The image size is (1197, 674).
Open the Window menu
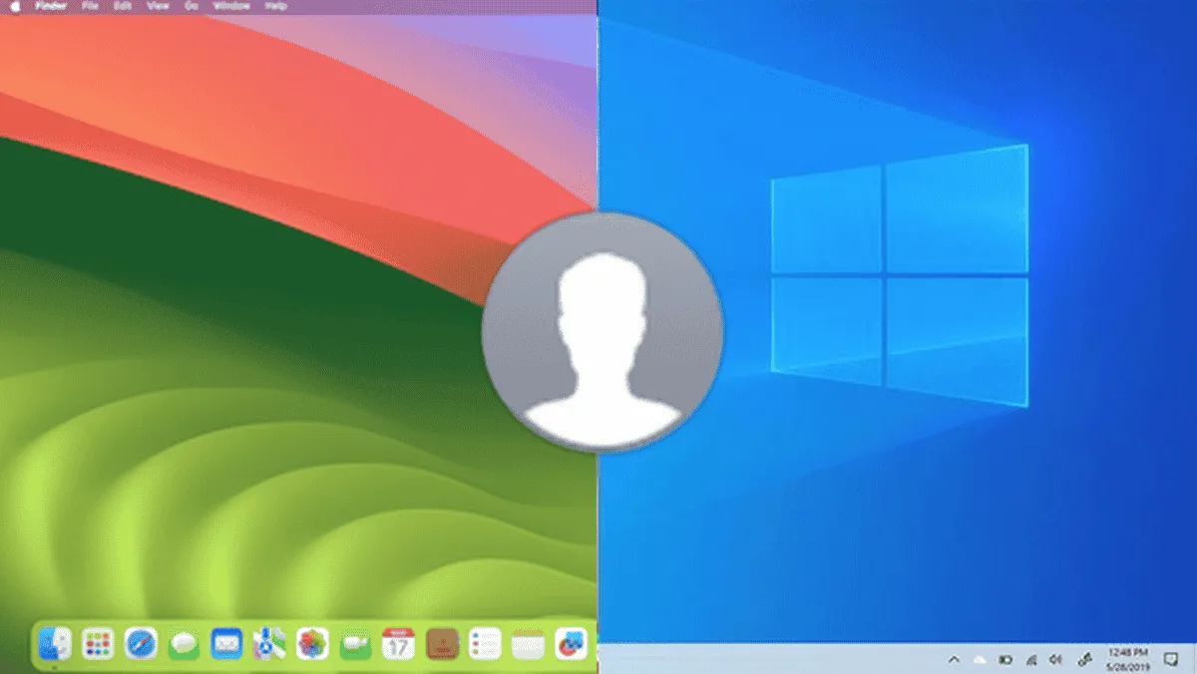point(231,6)
